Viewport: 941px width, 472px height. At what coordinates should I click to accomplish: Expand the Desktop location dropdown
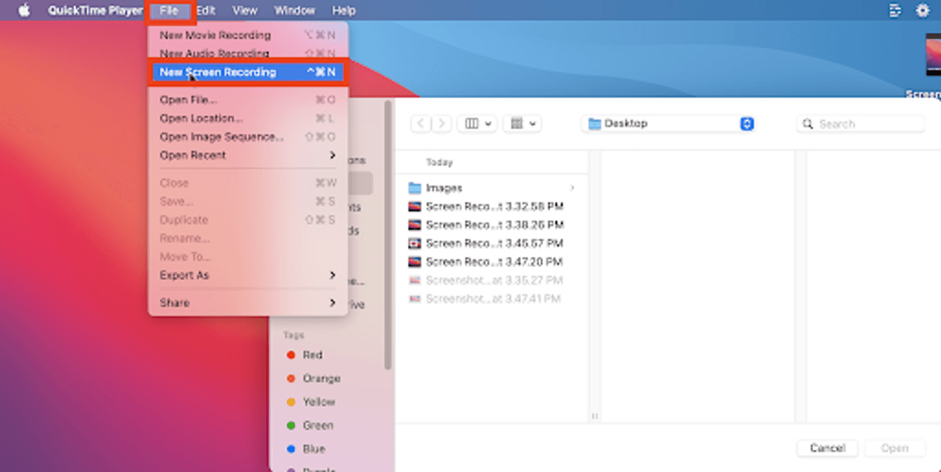click(x=747, y=124)
